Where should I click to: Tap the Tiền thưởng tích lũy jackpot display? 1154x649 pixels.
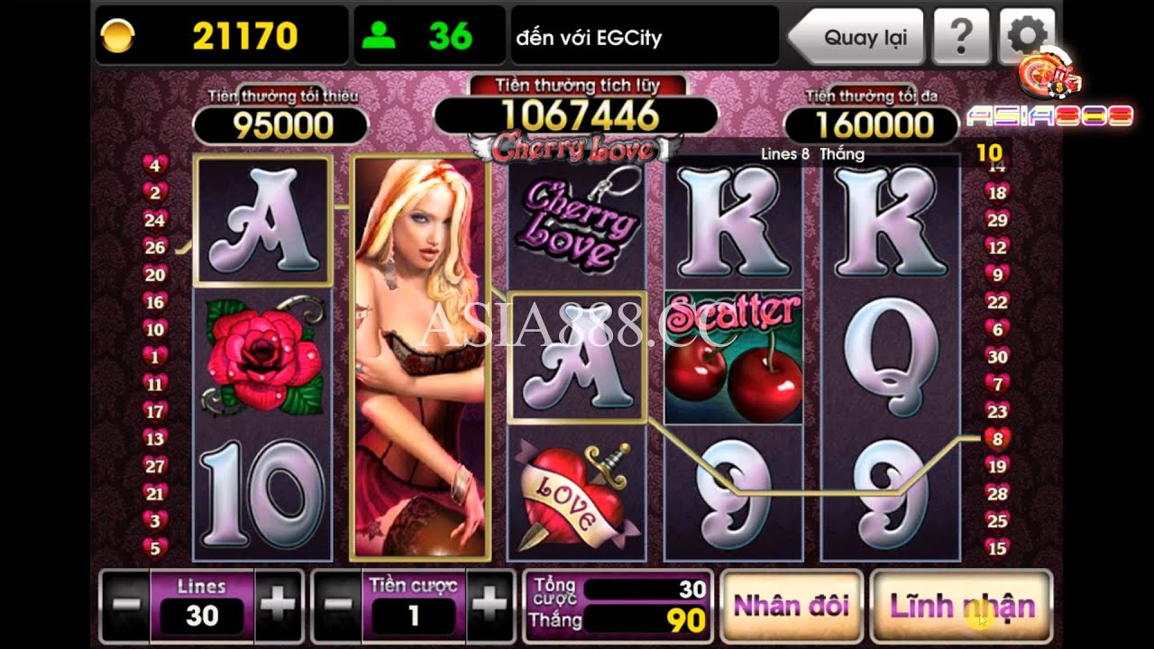[x=577, y=115]
